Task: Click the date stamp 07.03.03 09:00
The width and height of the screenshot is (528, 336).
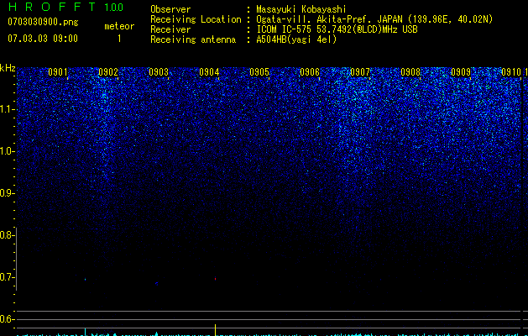Action: (43, 39)
